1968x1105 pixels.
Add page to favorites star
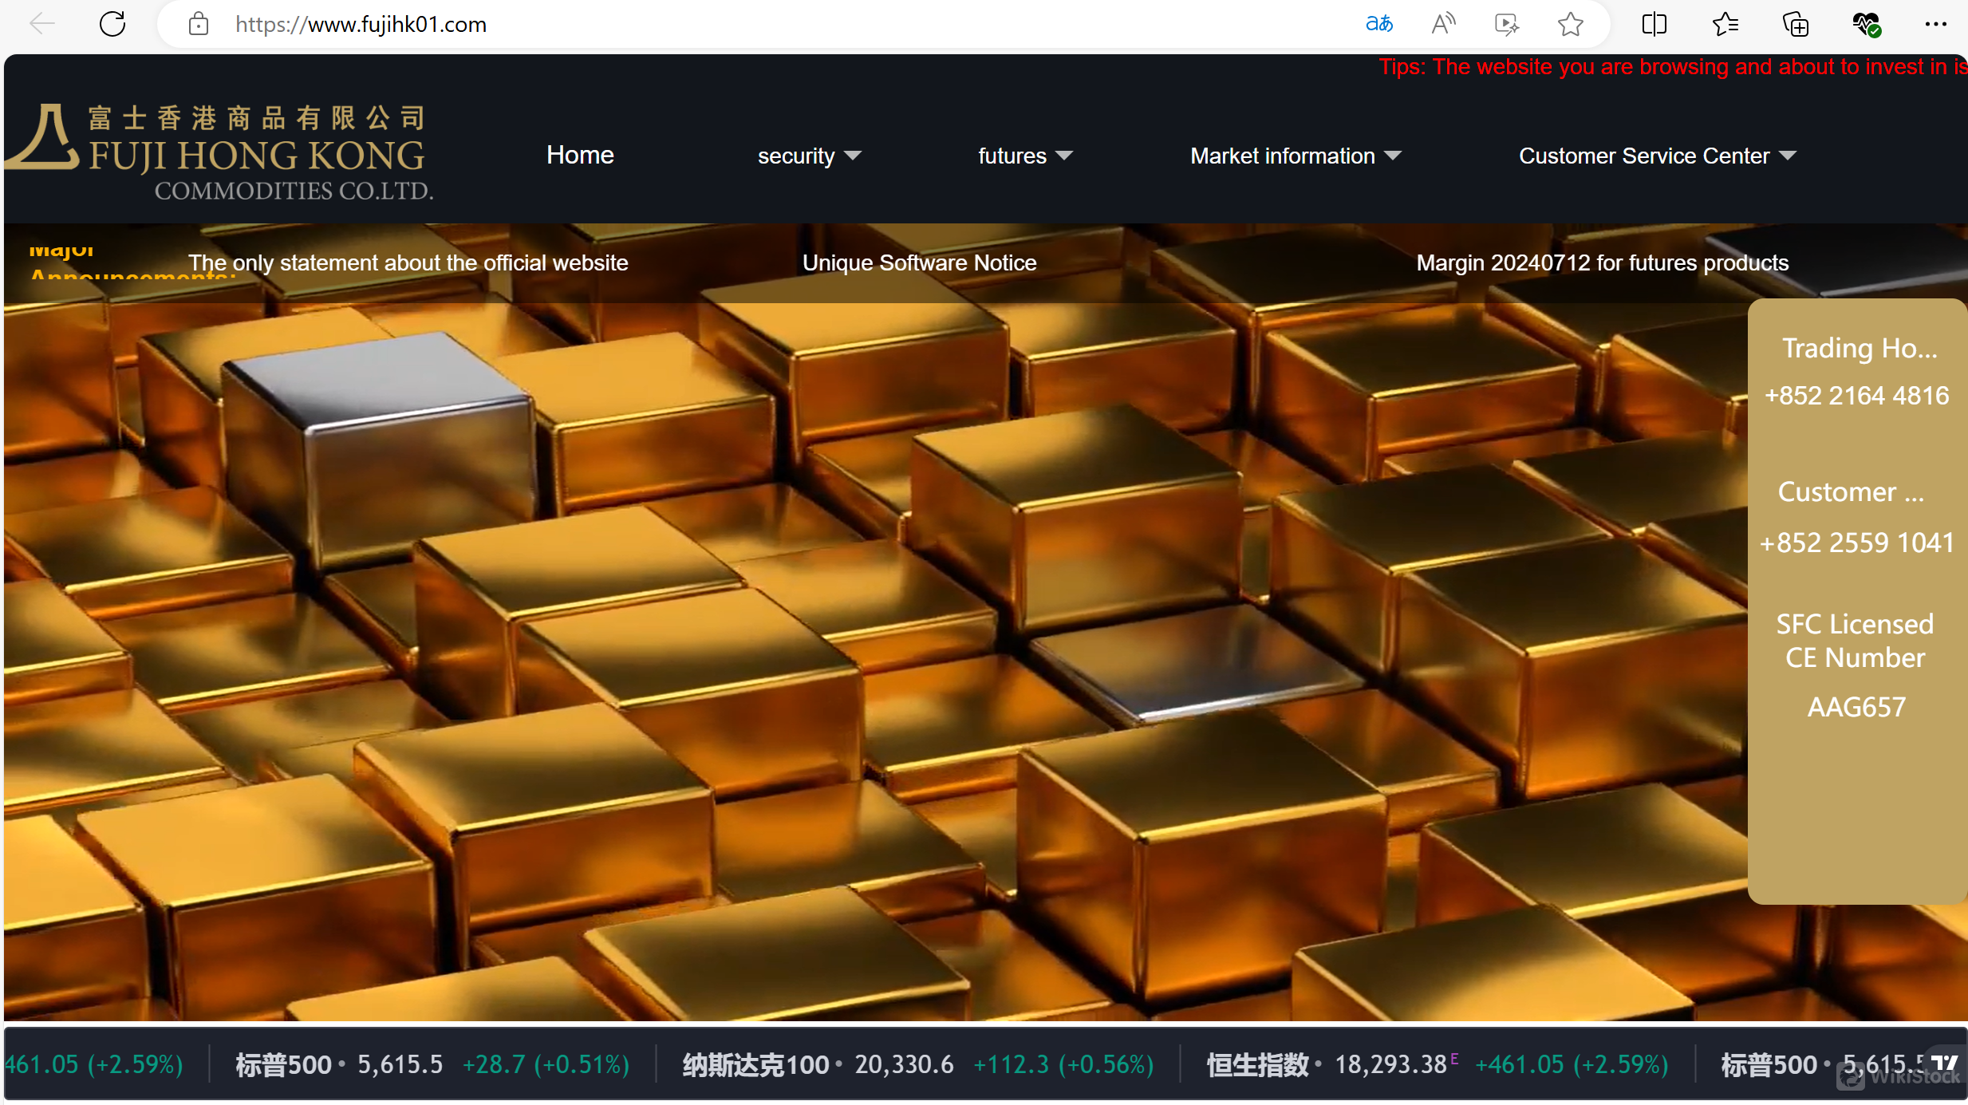(1570, 24)
